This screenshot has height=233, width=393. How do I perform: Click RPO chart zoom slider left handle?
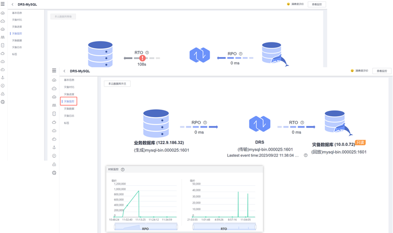point(115,227)
